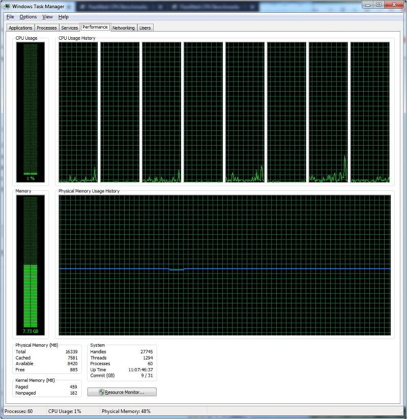Open Resource Monitor via its button
Viewport: 407px width, 419px height.
(x=122, y=392)
